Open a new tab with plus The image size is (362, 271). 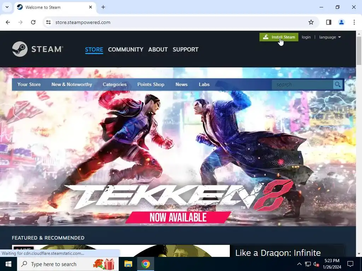click(103, 7)
